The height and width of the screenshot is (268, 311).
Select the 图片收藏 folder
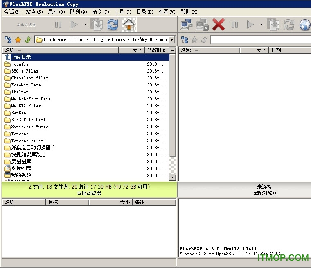click(86, 168)
